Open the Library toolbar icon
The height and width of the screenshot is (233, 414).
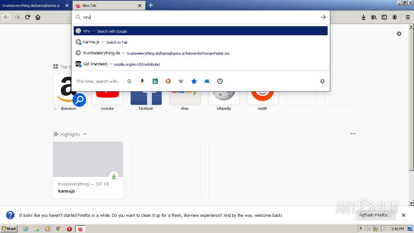pyautogui.click(x=374, y=17)
